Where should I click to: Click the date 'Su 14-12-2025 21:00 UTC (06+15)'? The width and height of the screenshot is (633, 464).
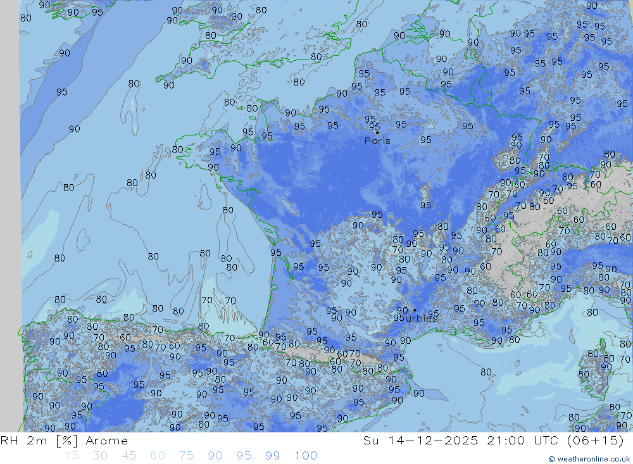(493, 441)
